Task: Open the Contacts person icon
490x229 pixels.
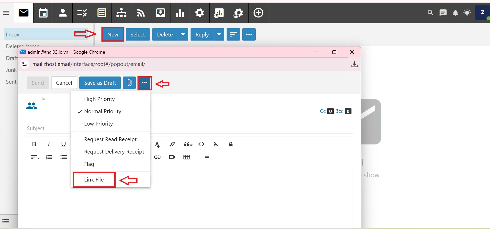Action: point(63,13)
